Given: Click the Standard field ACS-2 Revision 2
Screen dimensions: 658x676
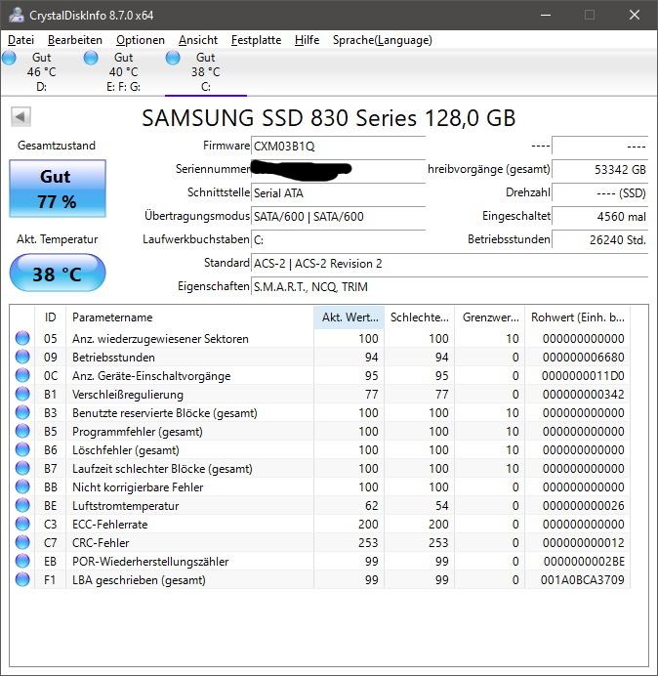Looking at the screenshot, I should coord(449,263).
